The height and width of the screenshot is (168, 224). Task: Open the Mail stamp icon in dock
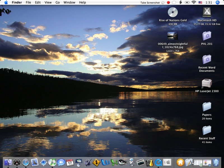[34, 162]
